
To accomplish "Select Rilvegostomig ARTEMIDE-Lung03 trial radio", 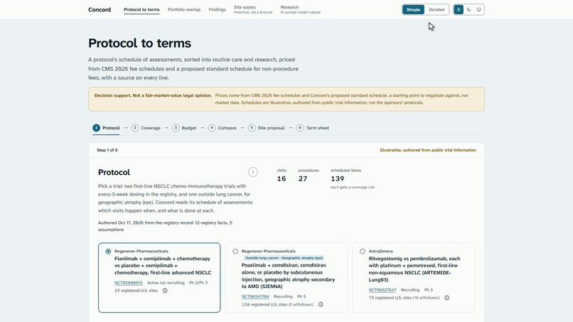I will (x=363, y=252).
